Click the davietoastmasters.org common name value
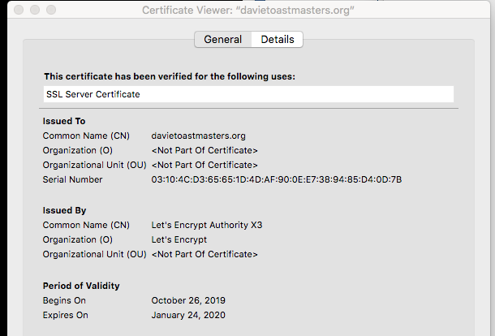The height and width of the screenshot is (336, 495). (198, 136)
